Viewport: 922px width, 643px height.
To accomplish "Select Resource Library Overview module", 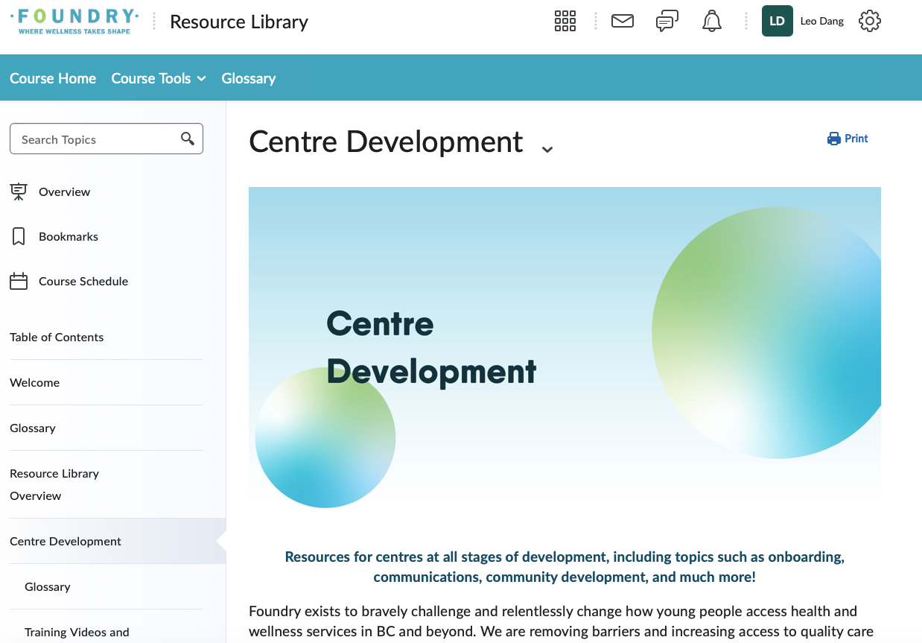I will [54, 484].
